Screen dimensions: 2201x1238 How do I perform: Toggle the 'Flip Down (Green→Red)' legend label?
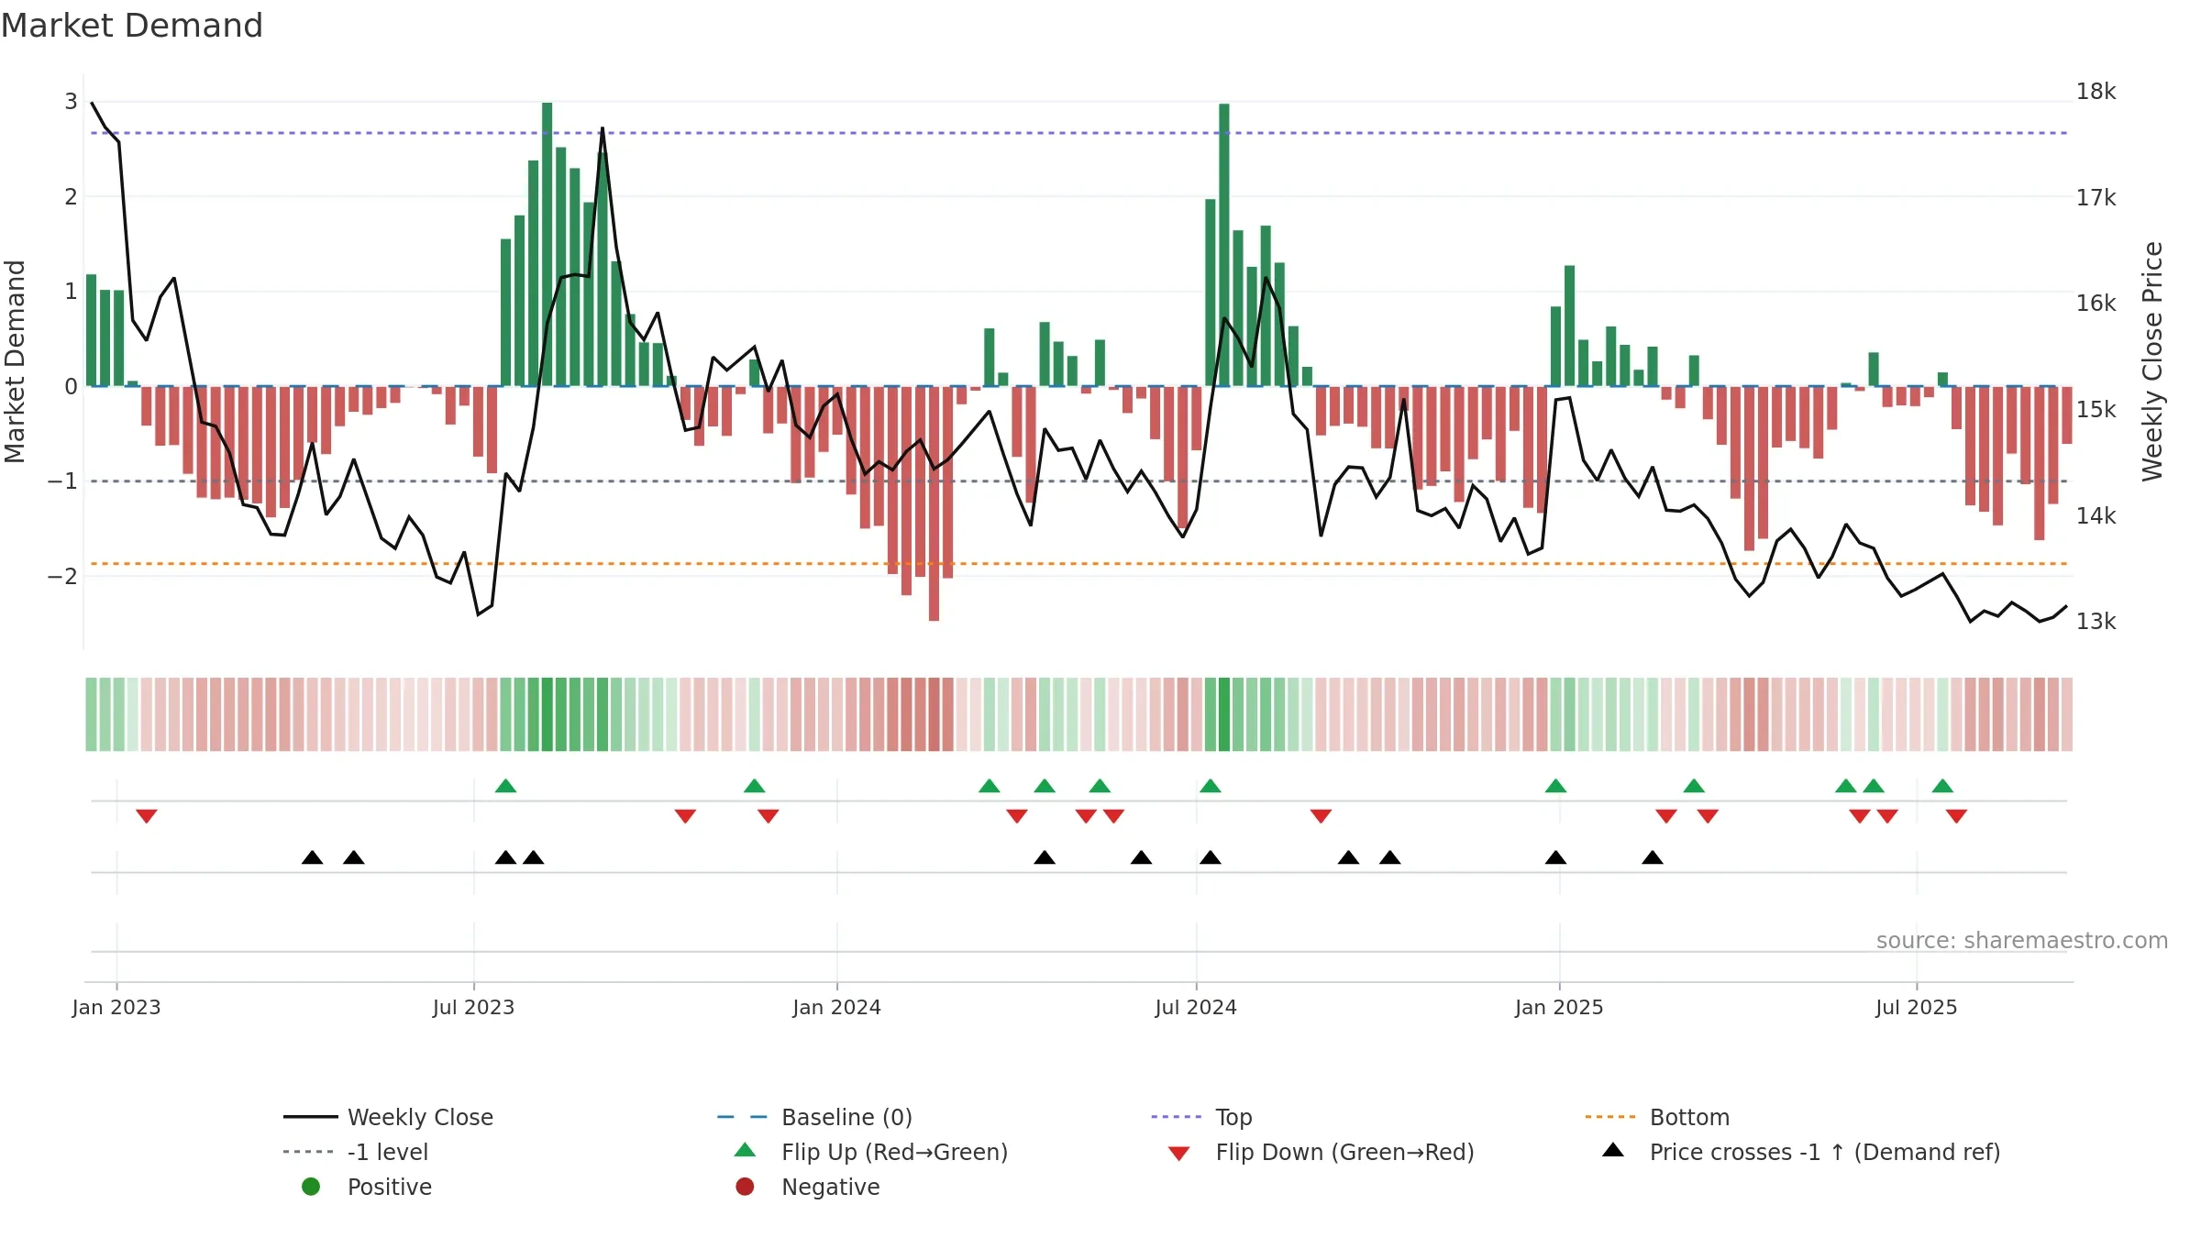click(x=1344, y=1152)
